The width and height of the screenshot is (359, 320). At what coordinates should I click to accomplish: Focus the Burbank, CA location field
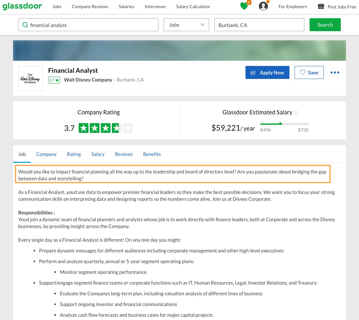pyautogui.click(x=259, y=25)
